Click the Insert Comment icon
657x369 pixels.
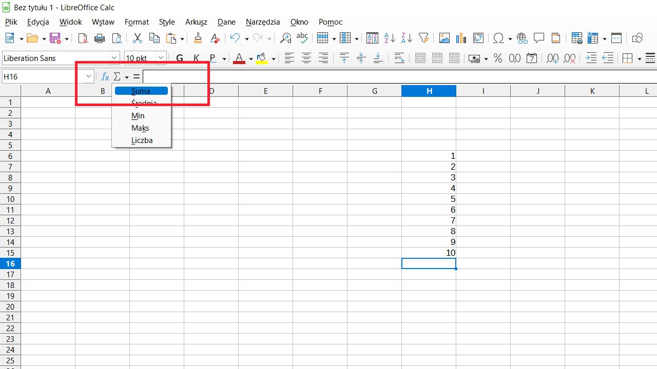tap(538, 38)
